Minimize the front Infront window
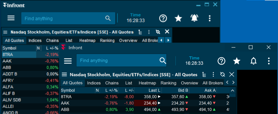This screenshot has width=278, height=114. point(234,47)
